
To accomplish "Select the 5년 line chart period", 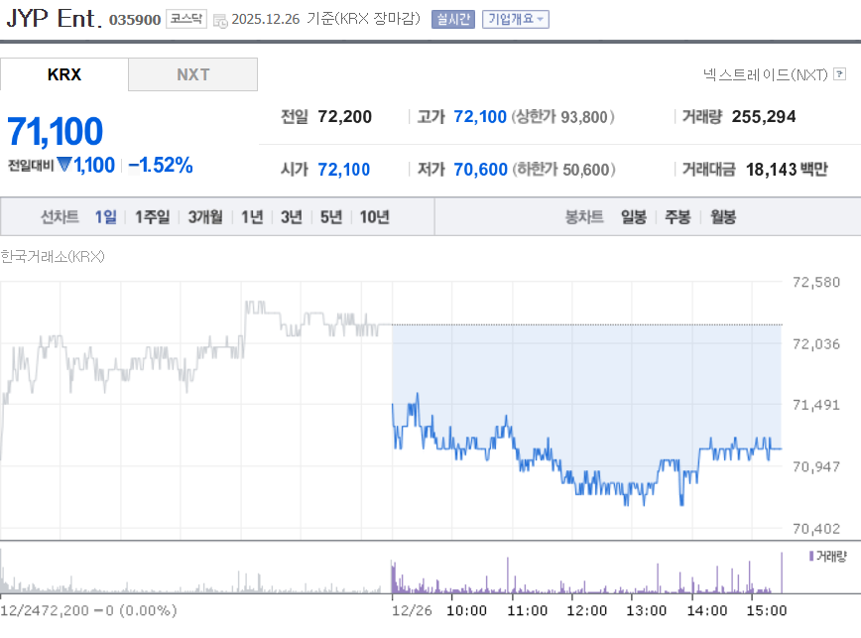I will click(331, 217).
